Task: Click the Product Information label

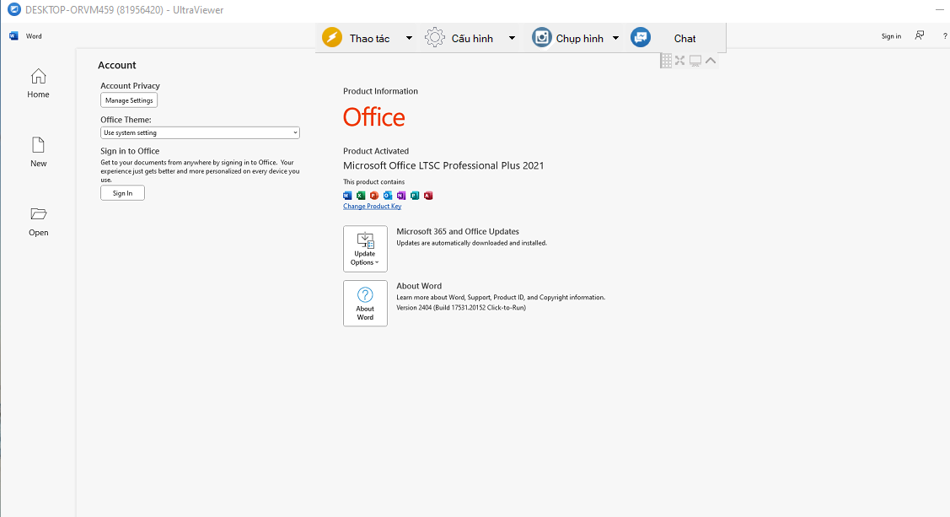Action: click(x=380, y=91)
